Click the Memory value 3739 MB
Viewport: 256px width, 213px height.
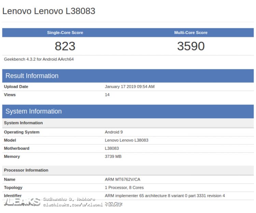[x=113, y=157]
